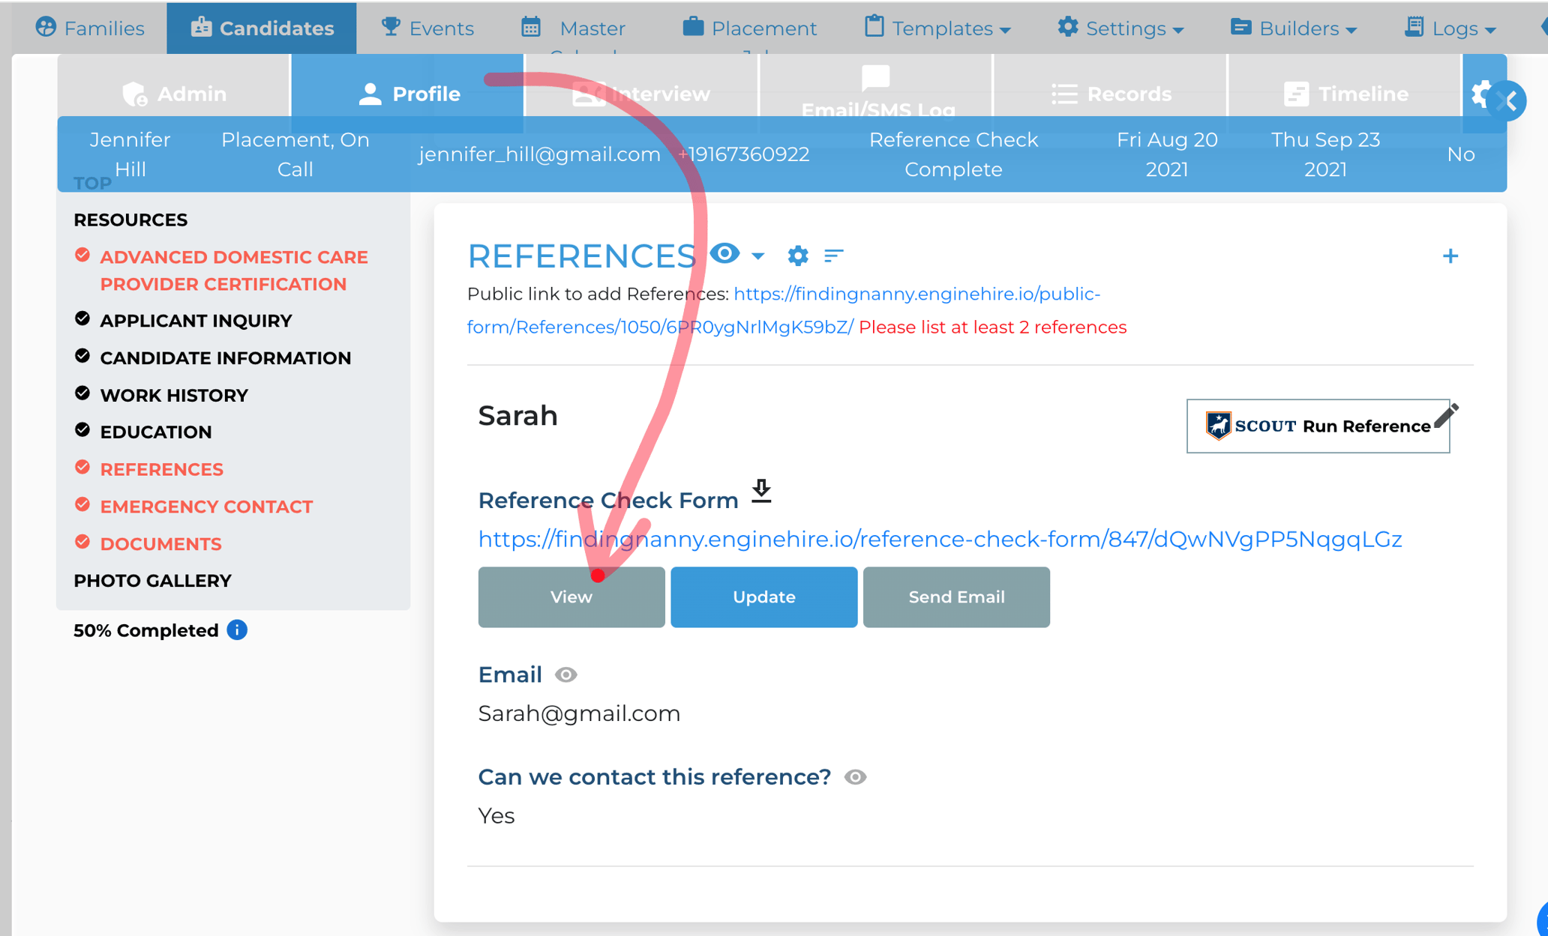Open the Email/SMS Log section

(x=876, y=93)
